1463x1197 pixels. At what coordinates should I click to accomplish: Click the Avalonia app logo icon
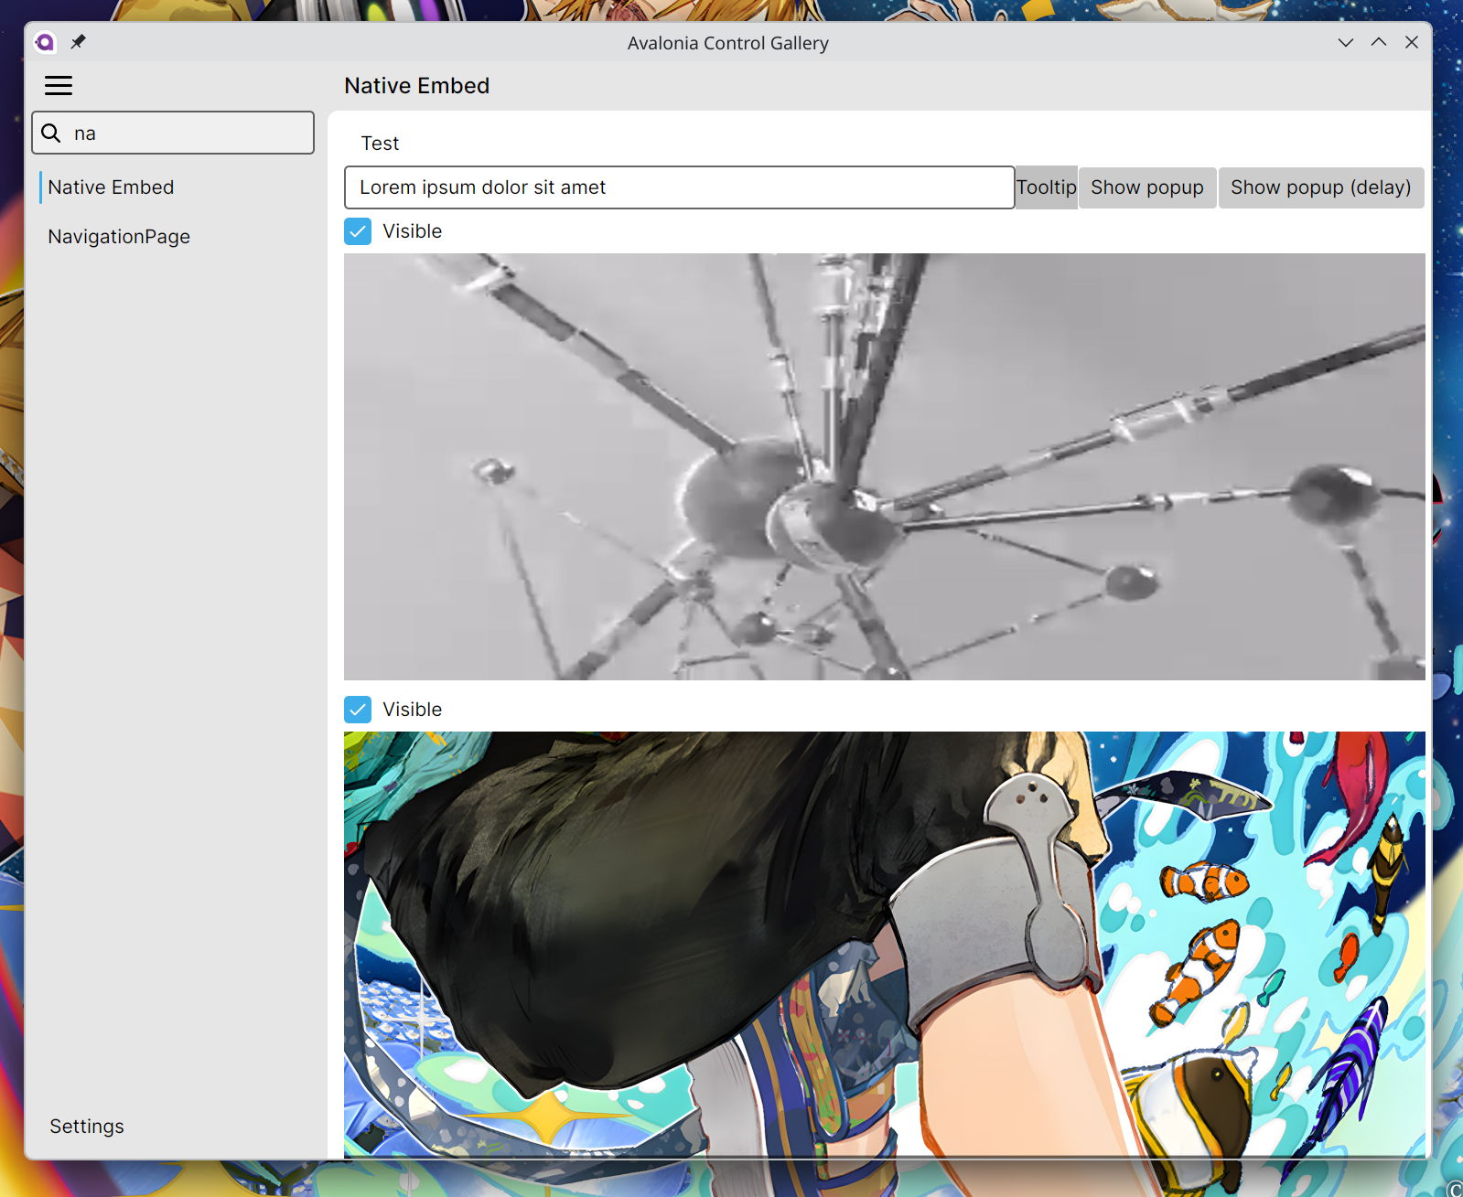coord(45,42)
